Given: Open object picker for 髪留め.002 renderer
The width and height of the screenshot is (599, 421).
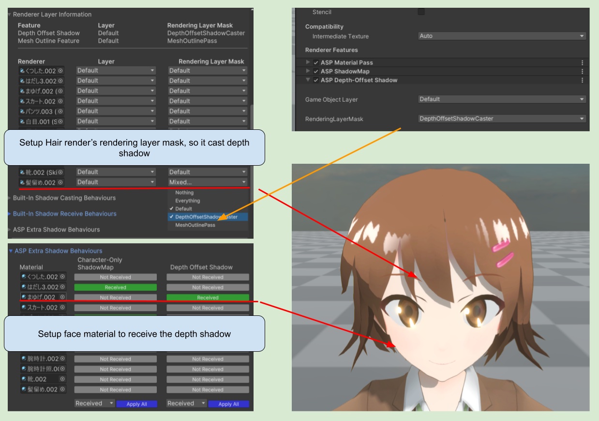Looking at the screenshot, I should click(60, 183).
